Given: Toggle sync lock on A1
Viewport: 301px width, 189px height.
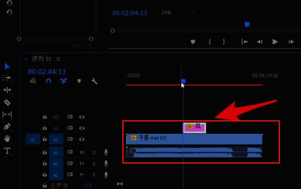Looking at the screenshot, I should click(x=69, y=152).
